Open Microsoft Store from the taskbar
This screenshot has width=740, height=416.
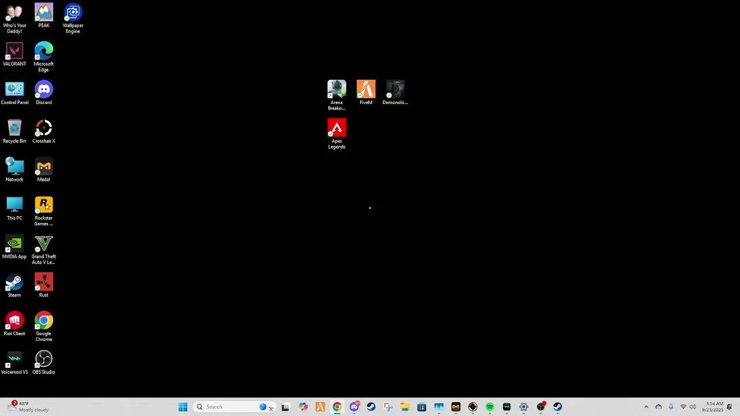coord(422,407)
